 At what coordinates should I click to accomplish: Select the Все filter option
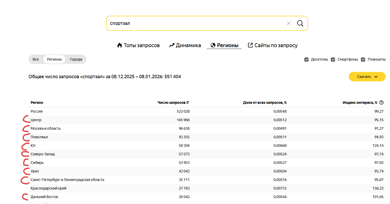(x=36, y=59)
